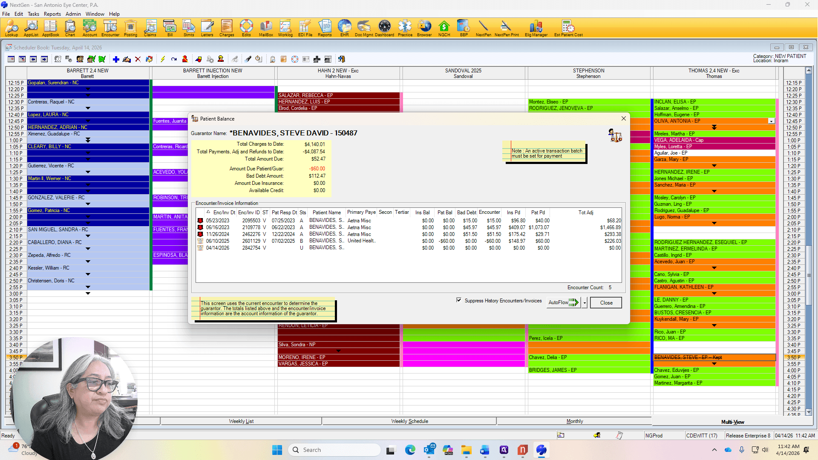Open the File menu
This screenshot has height=460, width=818.
[6, 14]
